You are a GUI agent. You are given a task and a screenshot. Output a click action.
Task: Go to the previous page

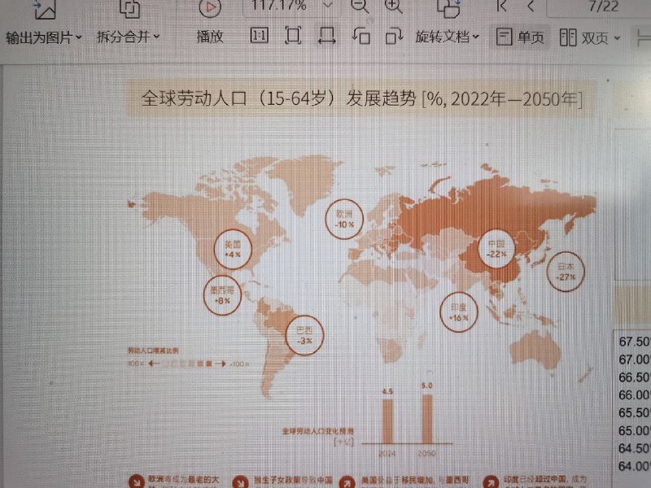[x=531, y=6]
